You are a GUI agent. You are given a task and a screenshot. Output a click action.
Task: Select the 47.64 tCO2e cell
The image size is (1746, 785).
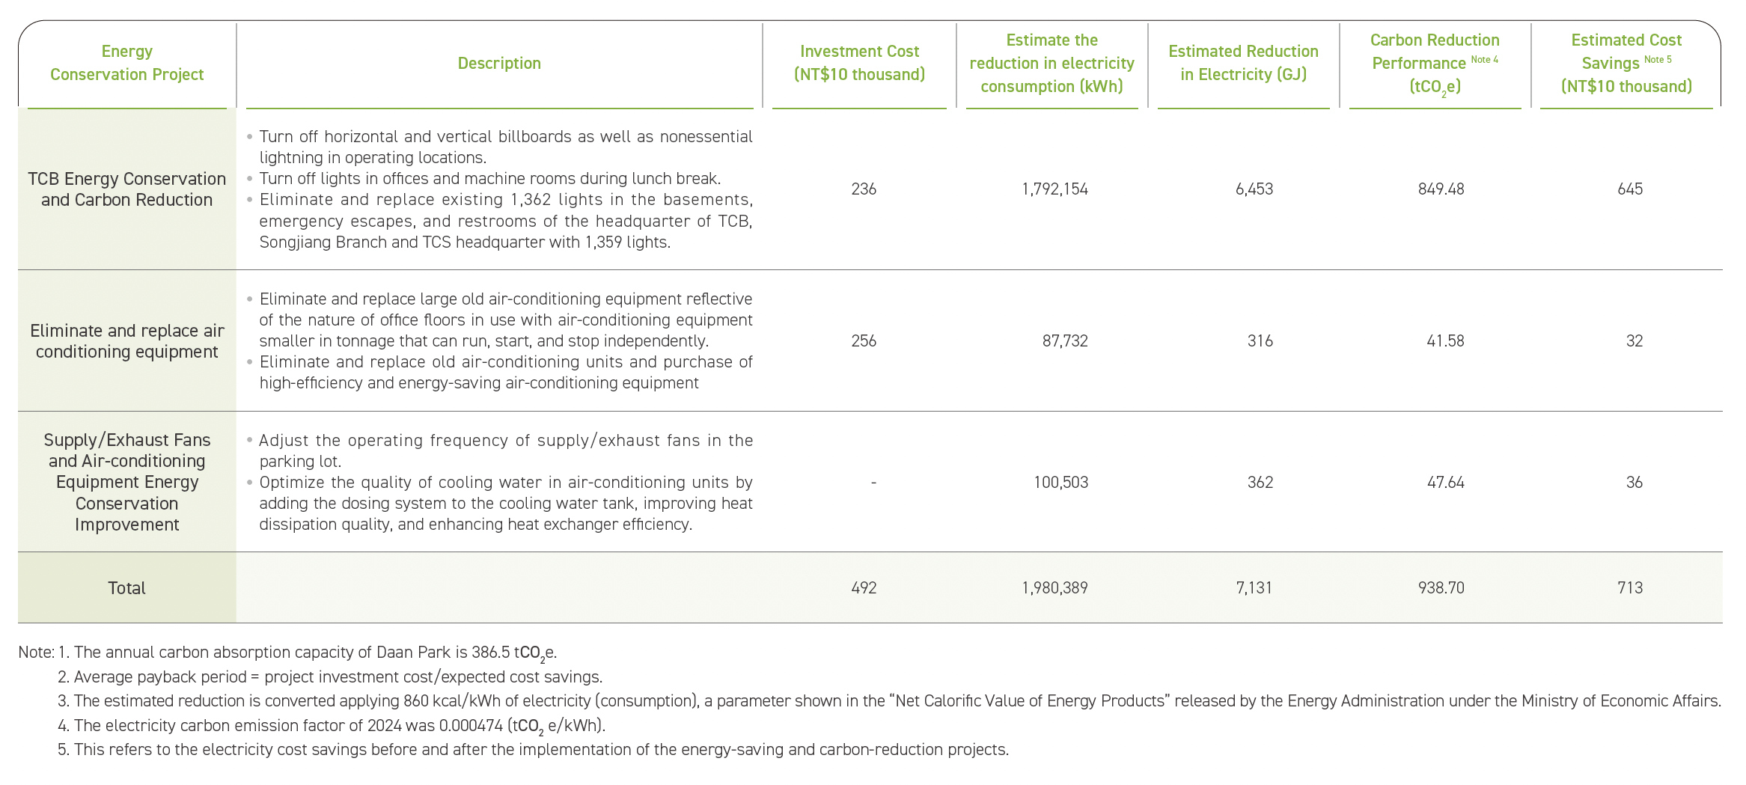[1445, 483]
